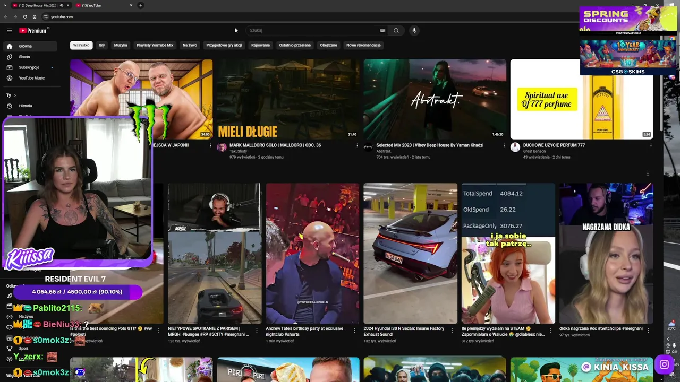Image resolution: width=680 pixels, height=382 pixels.
Task: Open options for 2024 Hyundai i30 N short
Action: (x=453, y=330)
